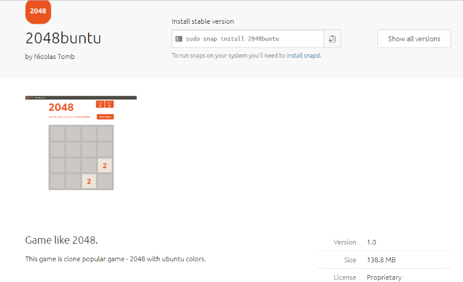The image size is (463, 282).
Task: Click the Install stable version label
Action: pos(203,21)
